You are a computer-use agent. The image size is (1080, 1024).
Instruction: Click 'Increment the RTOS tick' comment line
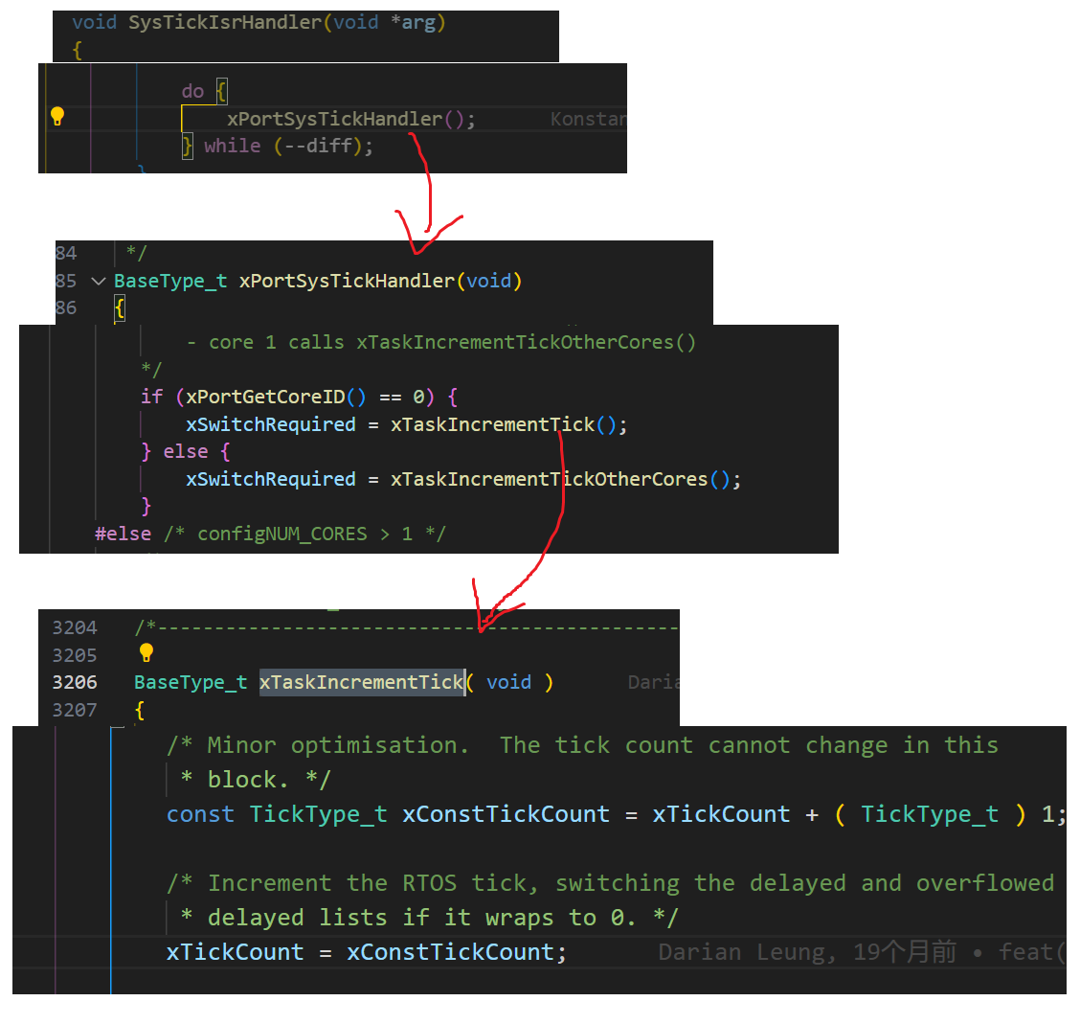point(611,883)
